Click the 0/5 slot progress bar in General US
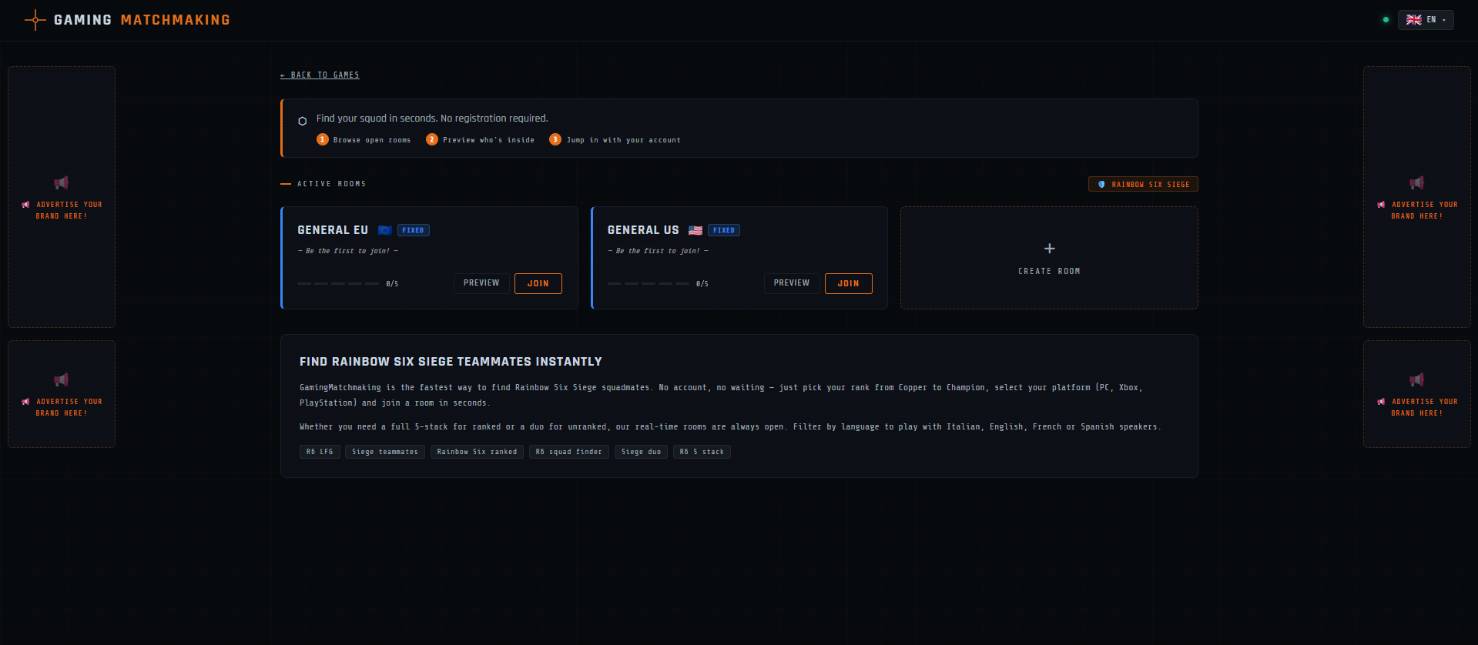The height and width of the screenshot is (645, 1478). (x=649, y=284)
